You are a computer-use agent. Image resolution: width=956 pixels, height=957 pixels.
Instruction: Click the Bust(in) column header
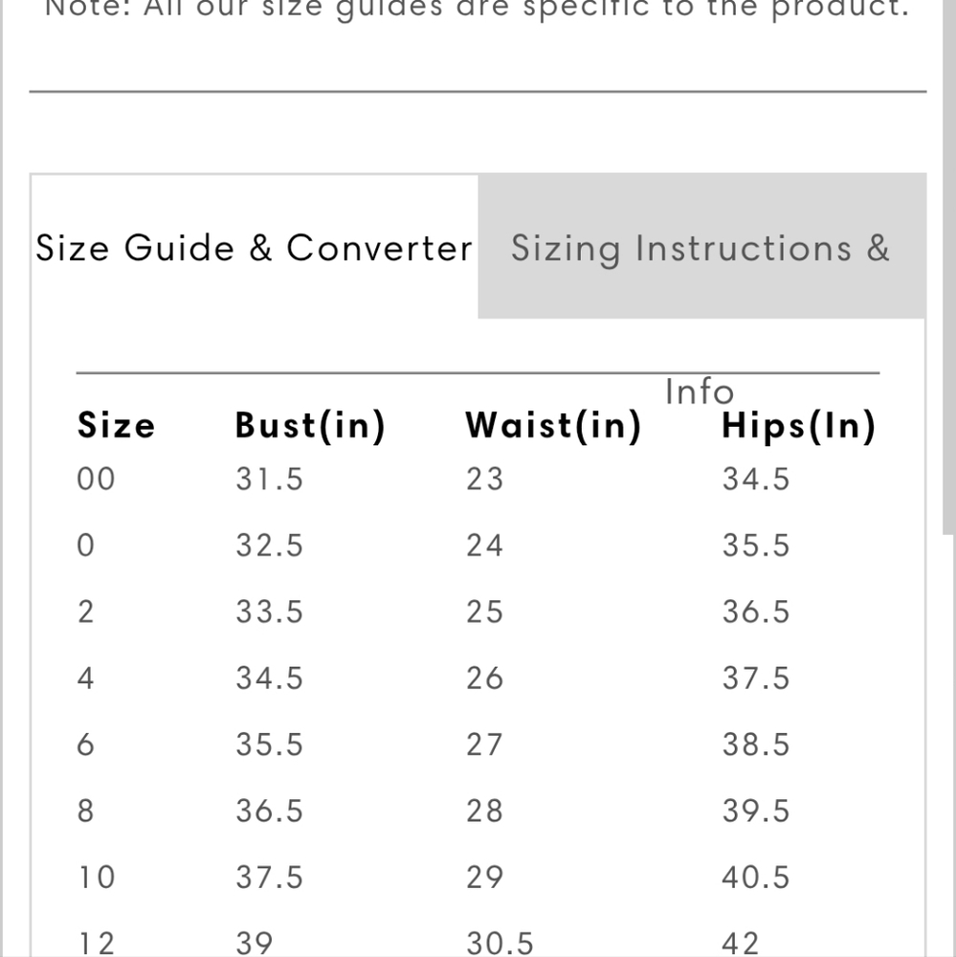310,425
